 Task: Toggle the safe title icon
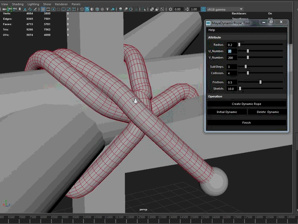[x=74, y=9]
